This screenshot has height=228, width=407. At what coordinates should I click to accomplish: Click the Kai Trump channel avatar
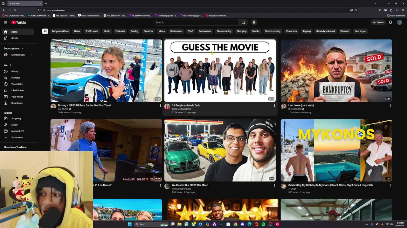53,106
